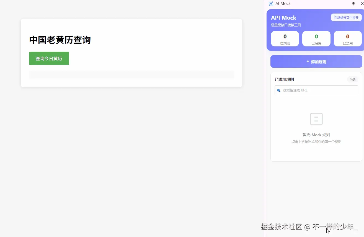Viewport: 364px width, 237px height.
Task: Select the 已禁用 counter card
Action: [x=347, y=39]
